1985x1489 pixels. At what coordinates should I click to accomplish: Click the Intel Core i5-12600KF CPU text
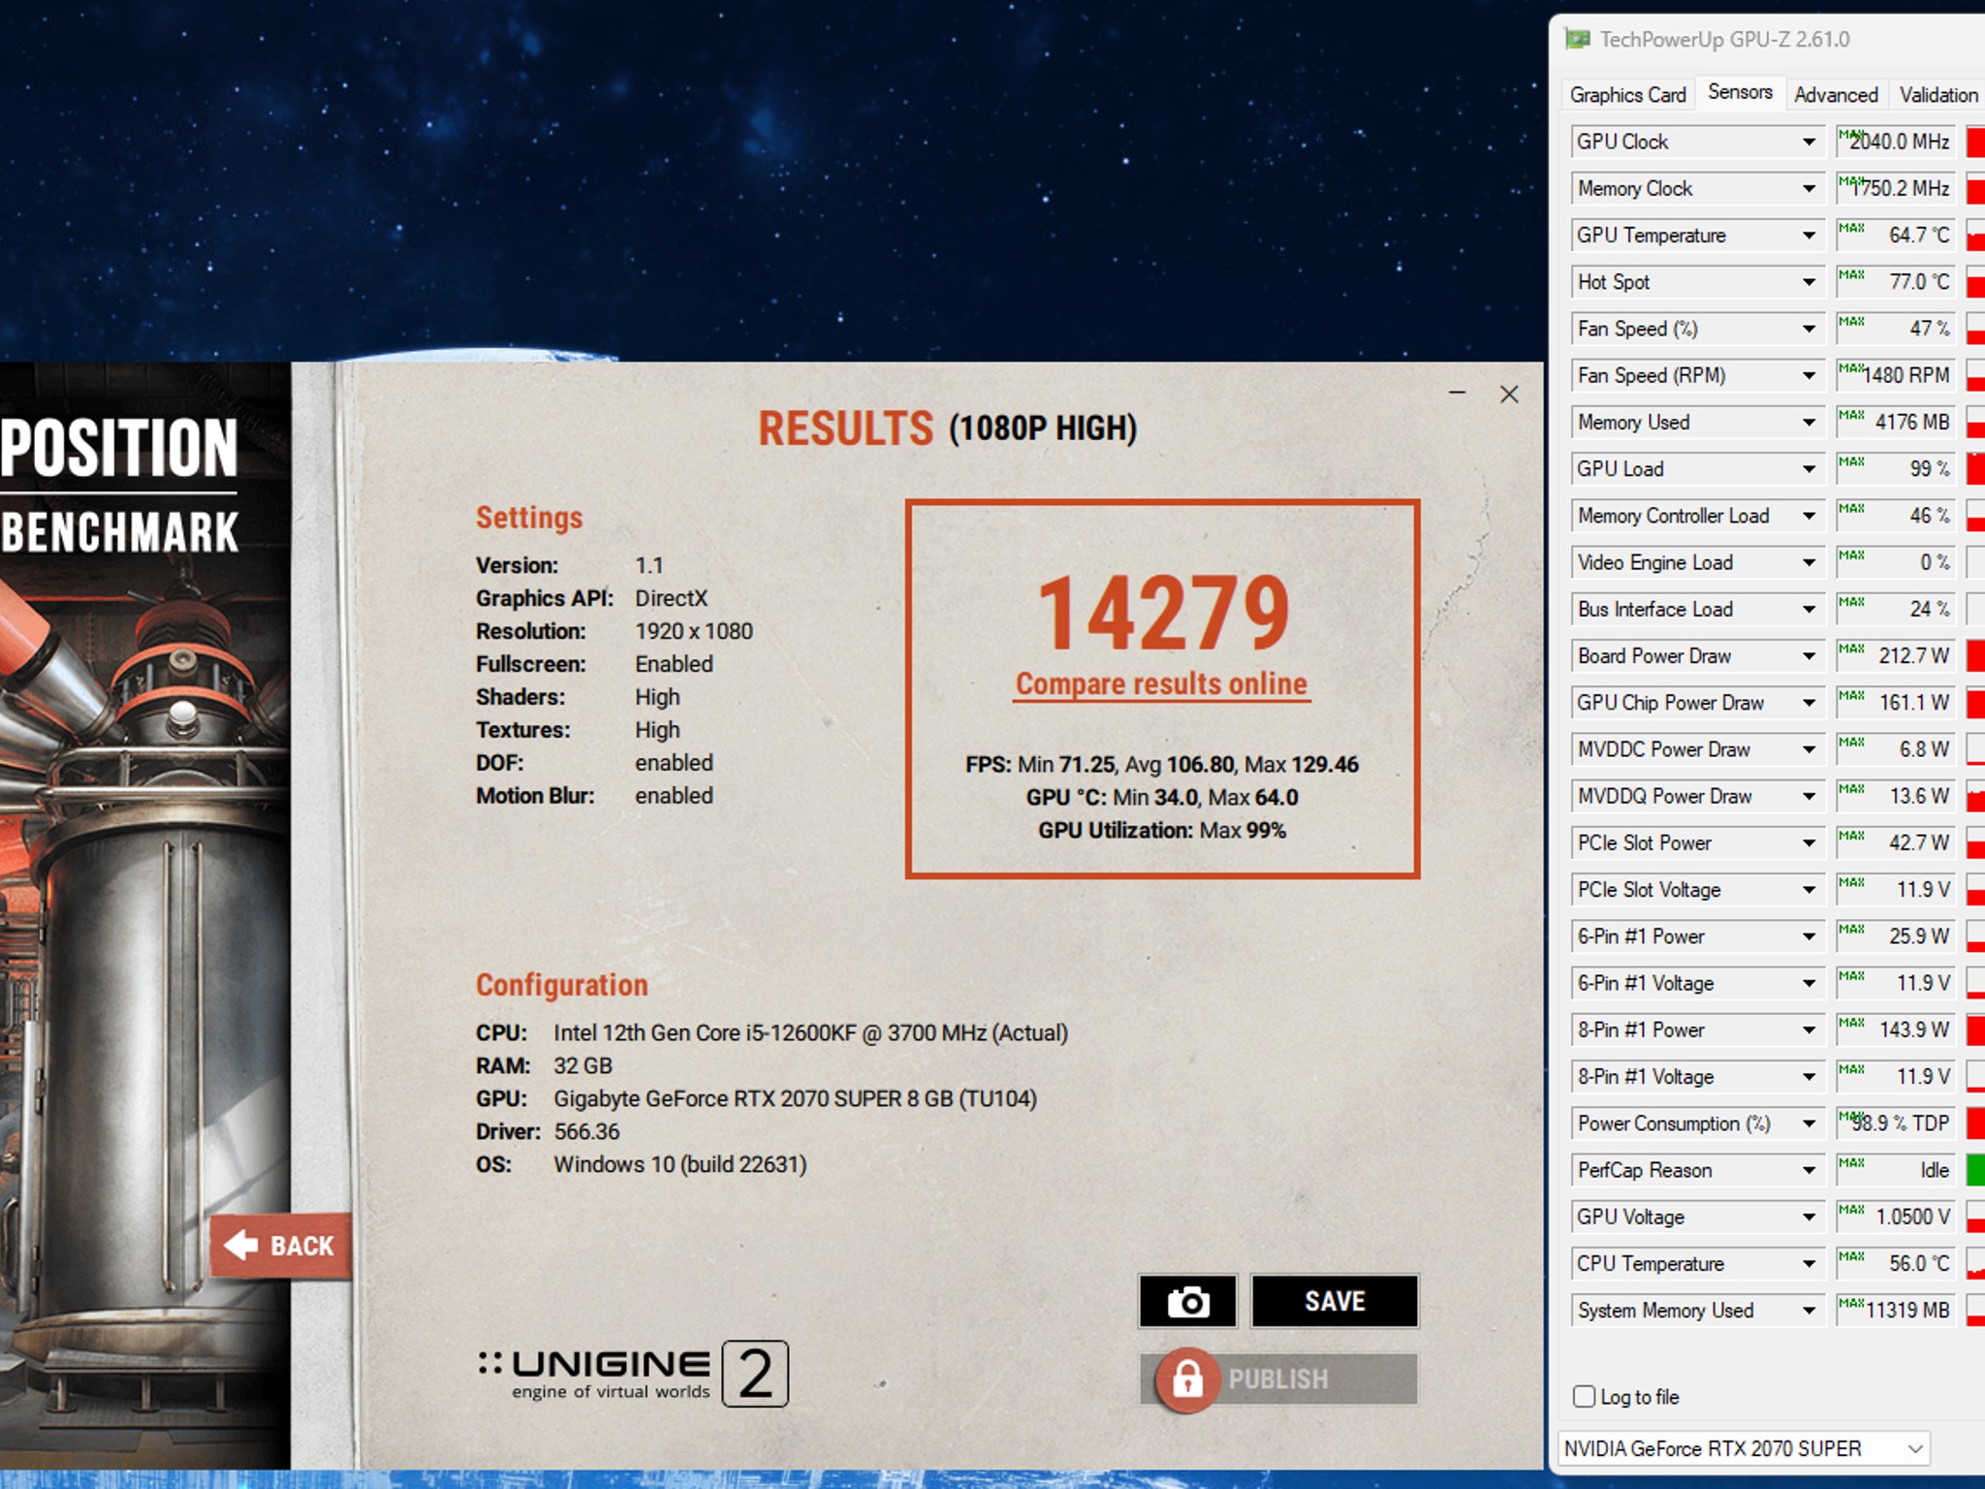(810, 1033)
